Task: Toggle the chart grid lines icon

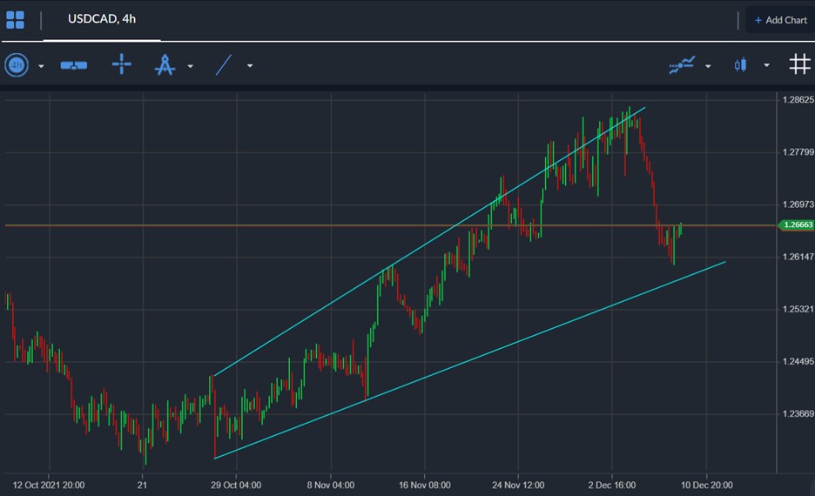Action: [x=799, y=65]
